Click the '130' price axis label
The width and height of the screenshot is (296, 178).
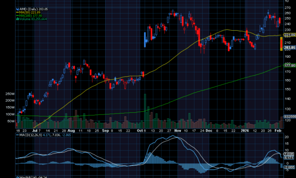[288, 109]
